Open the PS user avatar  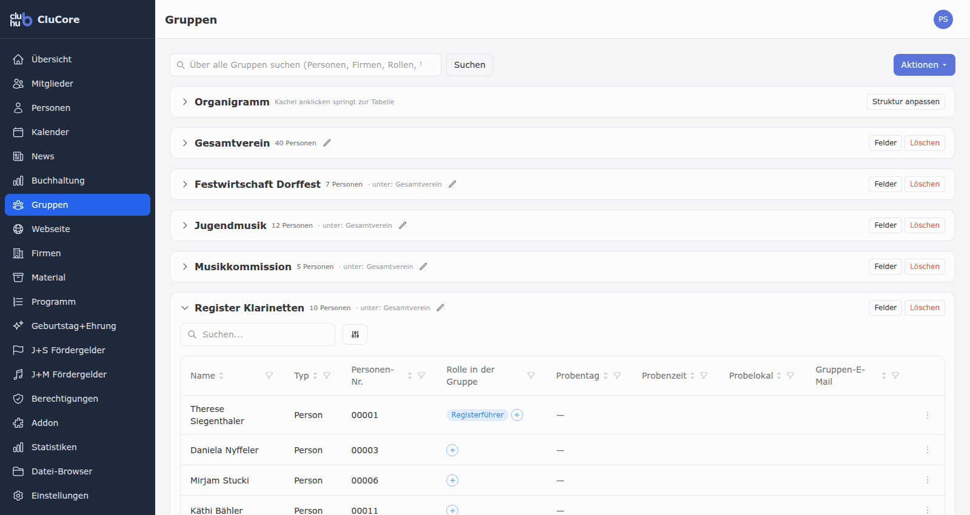coord(943,19)
